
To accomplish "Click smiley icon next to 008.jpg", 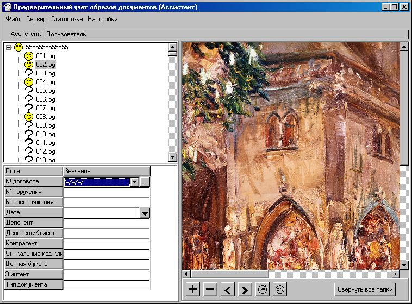I will click(29, 117).
